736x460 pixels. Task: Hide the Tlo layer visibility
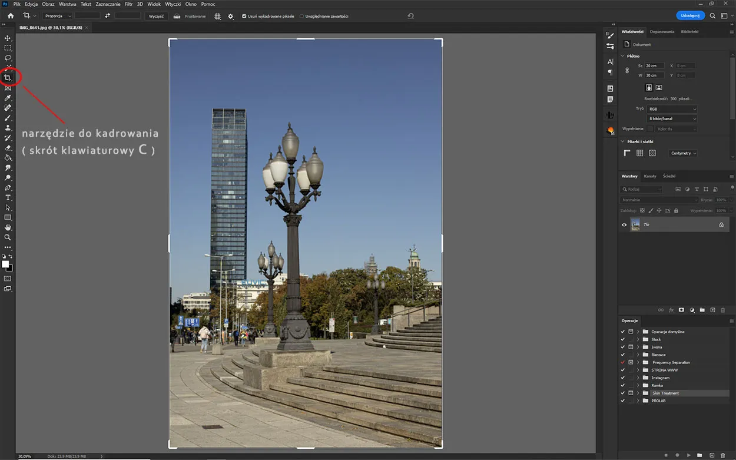point(624,224)
